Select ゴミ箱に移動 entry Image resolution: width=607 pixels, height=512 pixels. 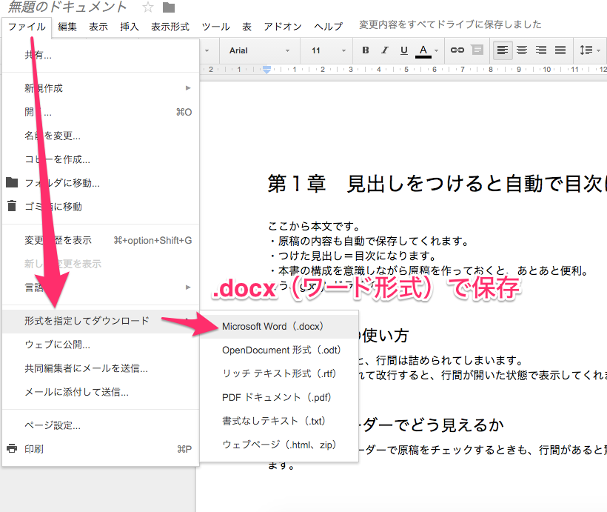point(101,207)
